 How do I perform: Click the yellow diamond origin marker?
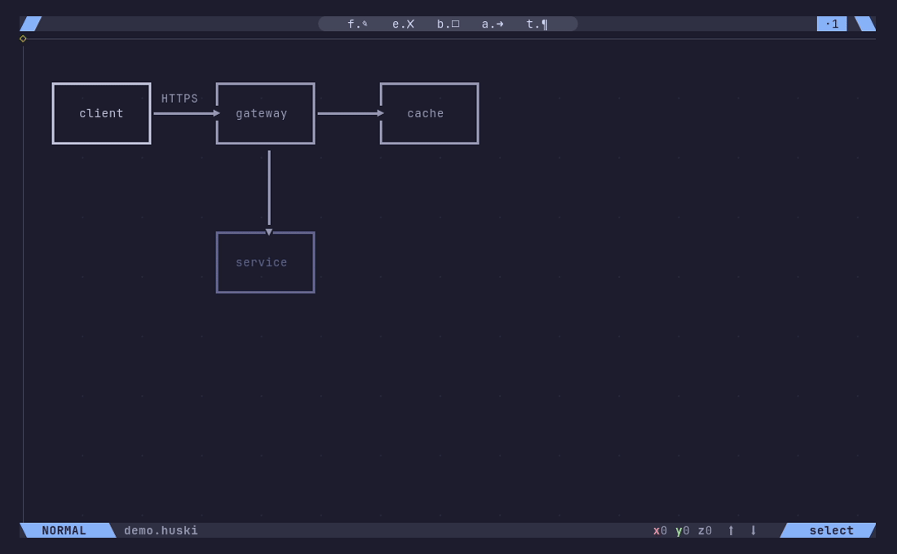point(23,38)
